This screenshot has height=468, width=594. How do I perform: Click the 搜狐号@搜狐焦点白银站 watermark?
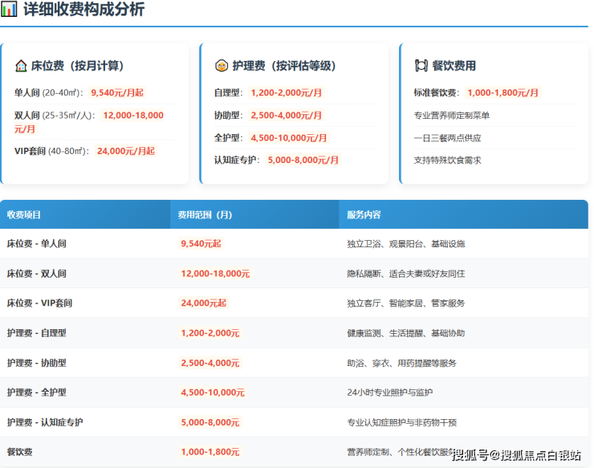[516, 456]
